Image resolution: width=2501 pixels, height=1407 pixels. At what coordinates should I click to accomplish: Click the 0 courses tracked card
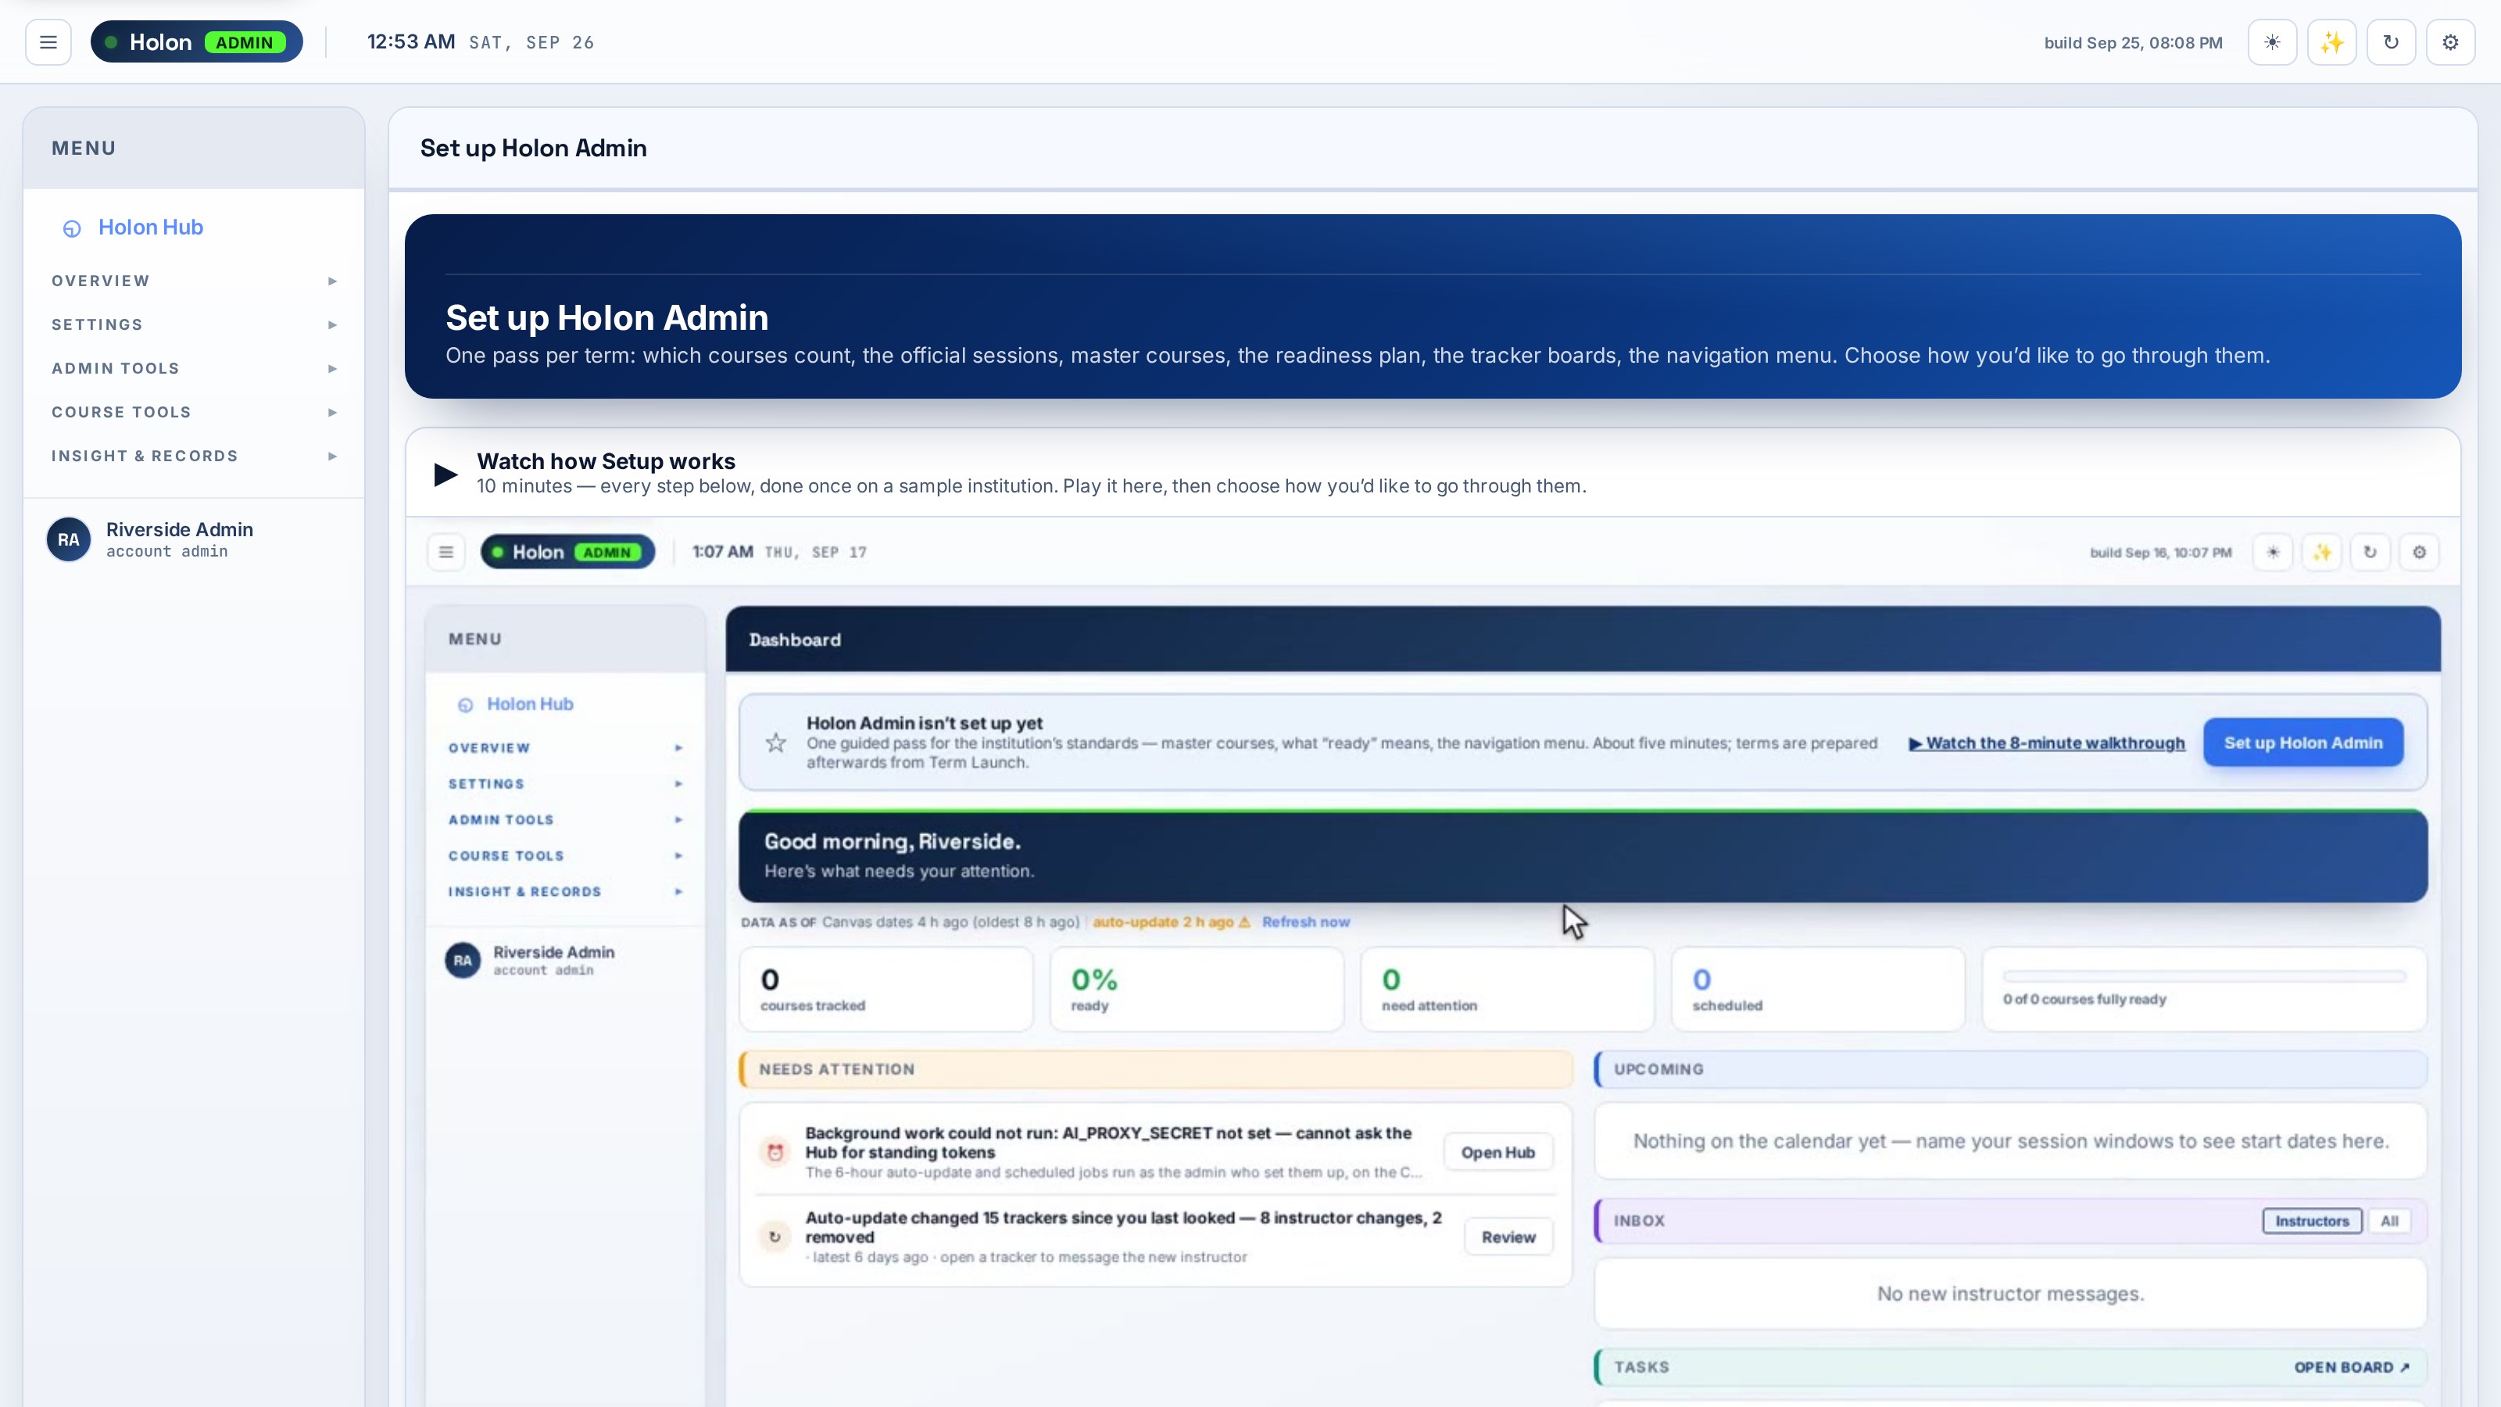(886, 990)
